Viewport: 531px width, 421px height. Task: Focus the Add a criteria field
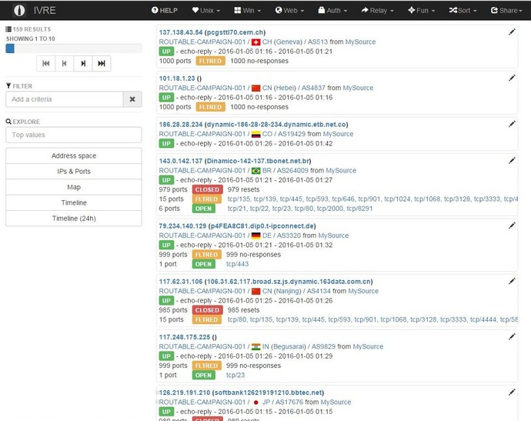(65, 99)
